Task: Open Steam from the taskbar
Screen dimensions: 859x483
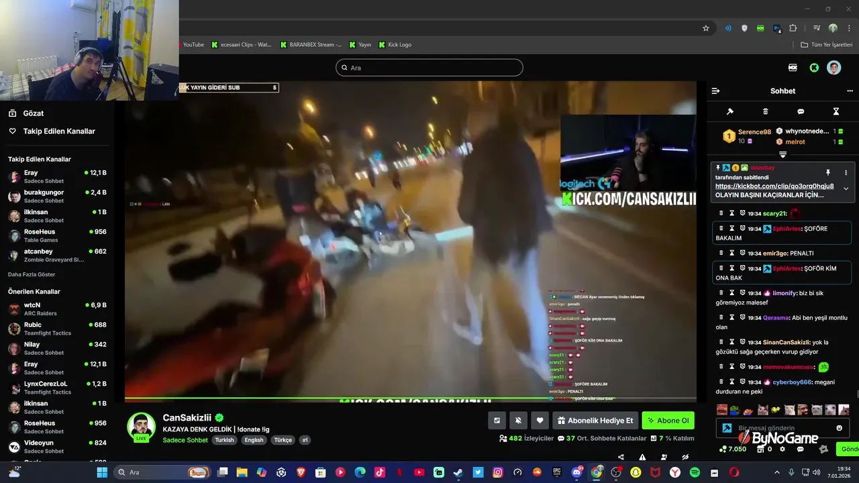Action: (x=458, y=472)
